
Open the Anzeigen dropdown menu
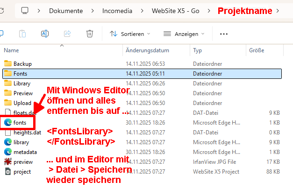pyautogui.click(x=184, y=34)
